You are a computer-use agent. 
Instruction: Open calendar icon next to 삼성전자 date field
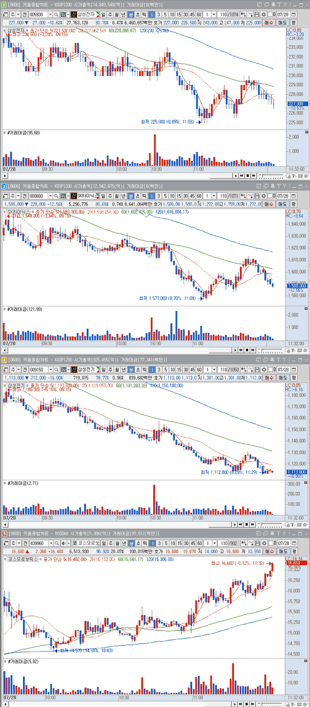[293, 14]
